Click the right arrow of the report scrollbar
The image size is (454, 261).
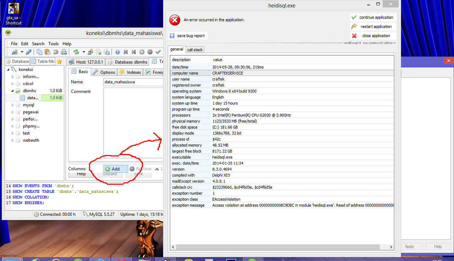391,247
